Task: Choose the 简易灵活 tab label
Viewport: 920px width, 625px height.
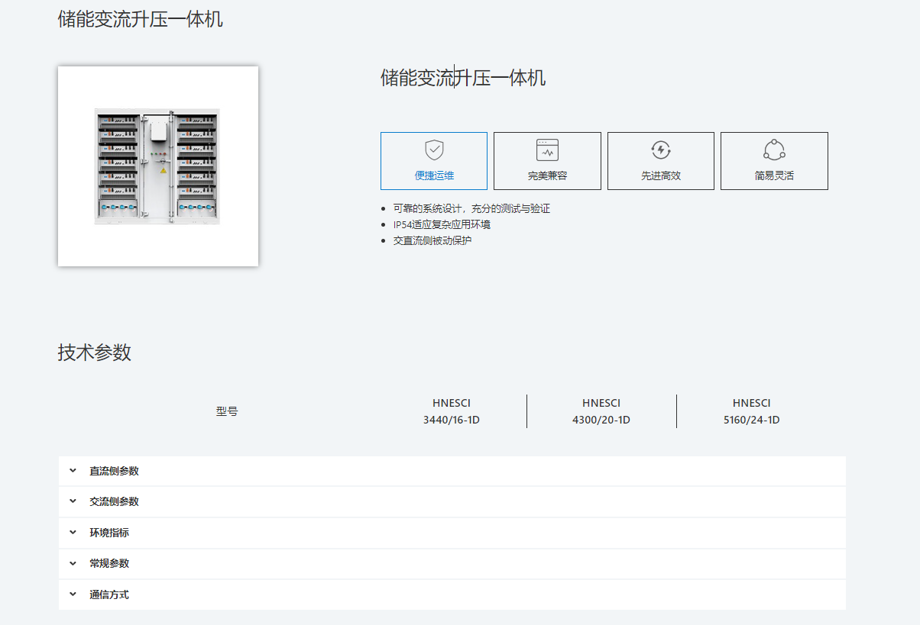Action: pyautogui.click(x=774, y=176)
